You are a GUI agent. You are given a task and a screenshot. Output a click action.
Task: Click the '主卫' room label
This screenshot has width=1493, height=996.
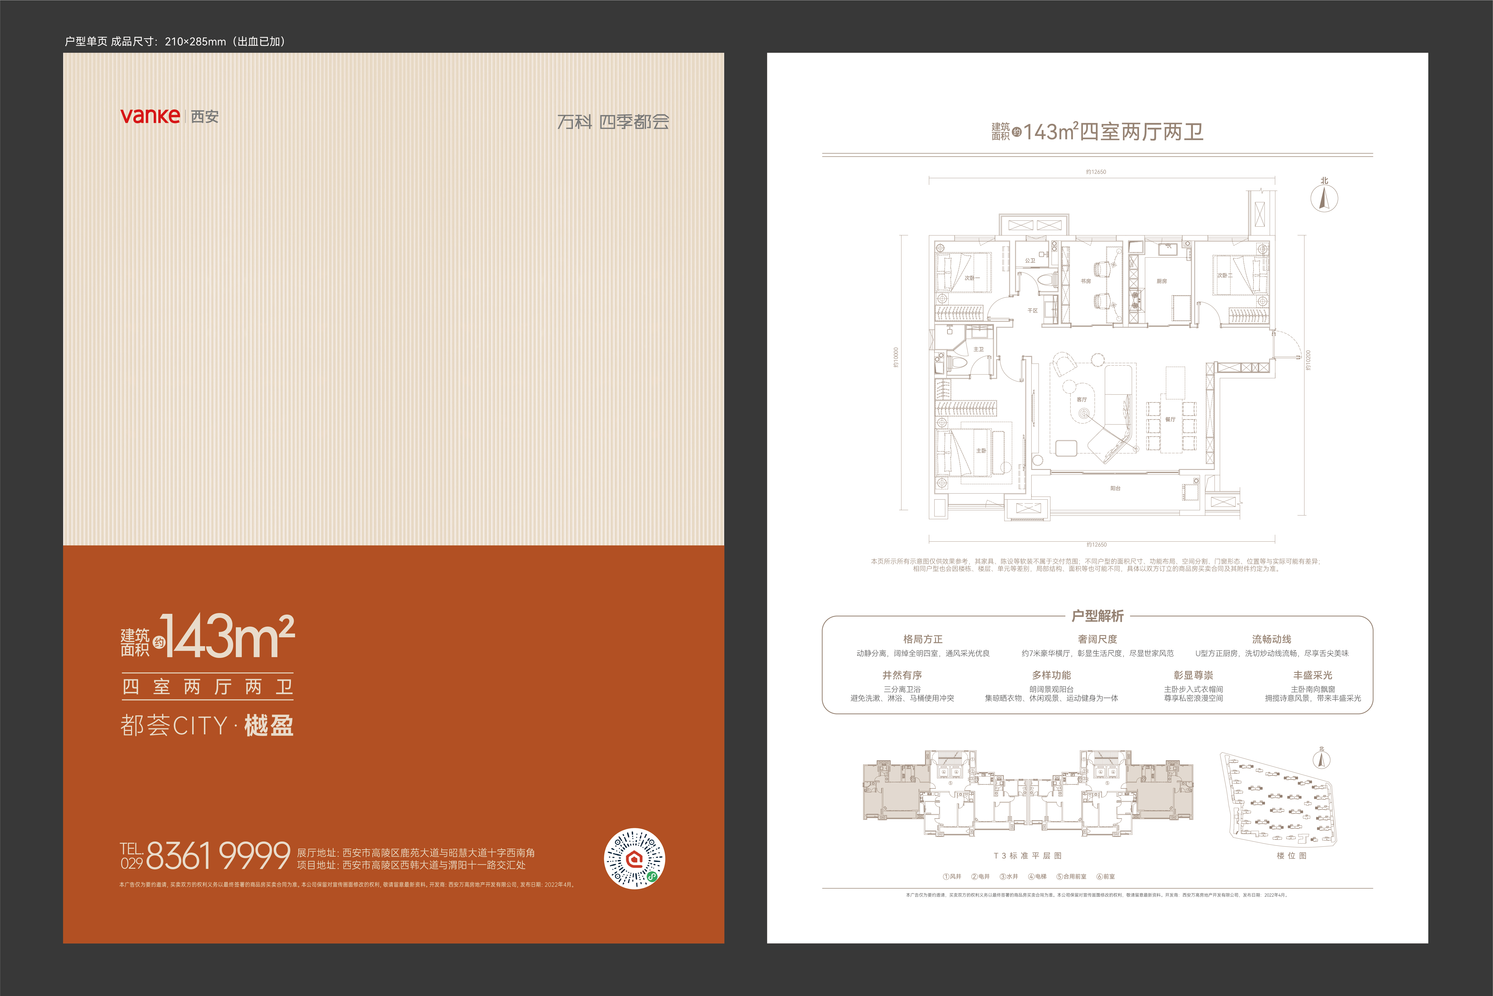click(979, 349)
